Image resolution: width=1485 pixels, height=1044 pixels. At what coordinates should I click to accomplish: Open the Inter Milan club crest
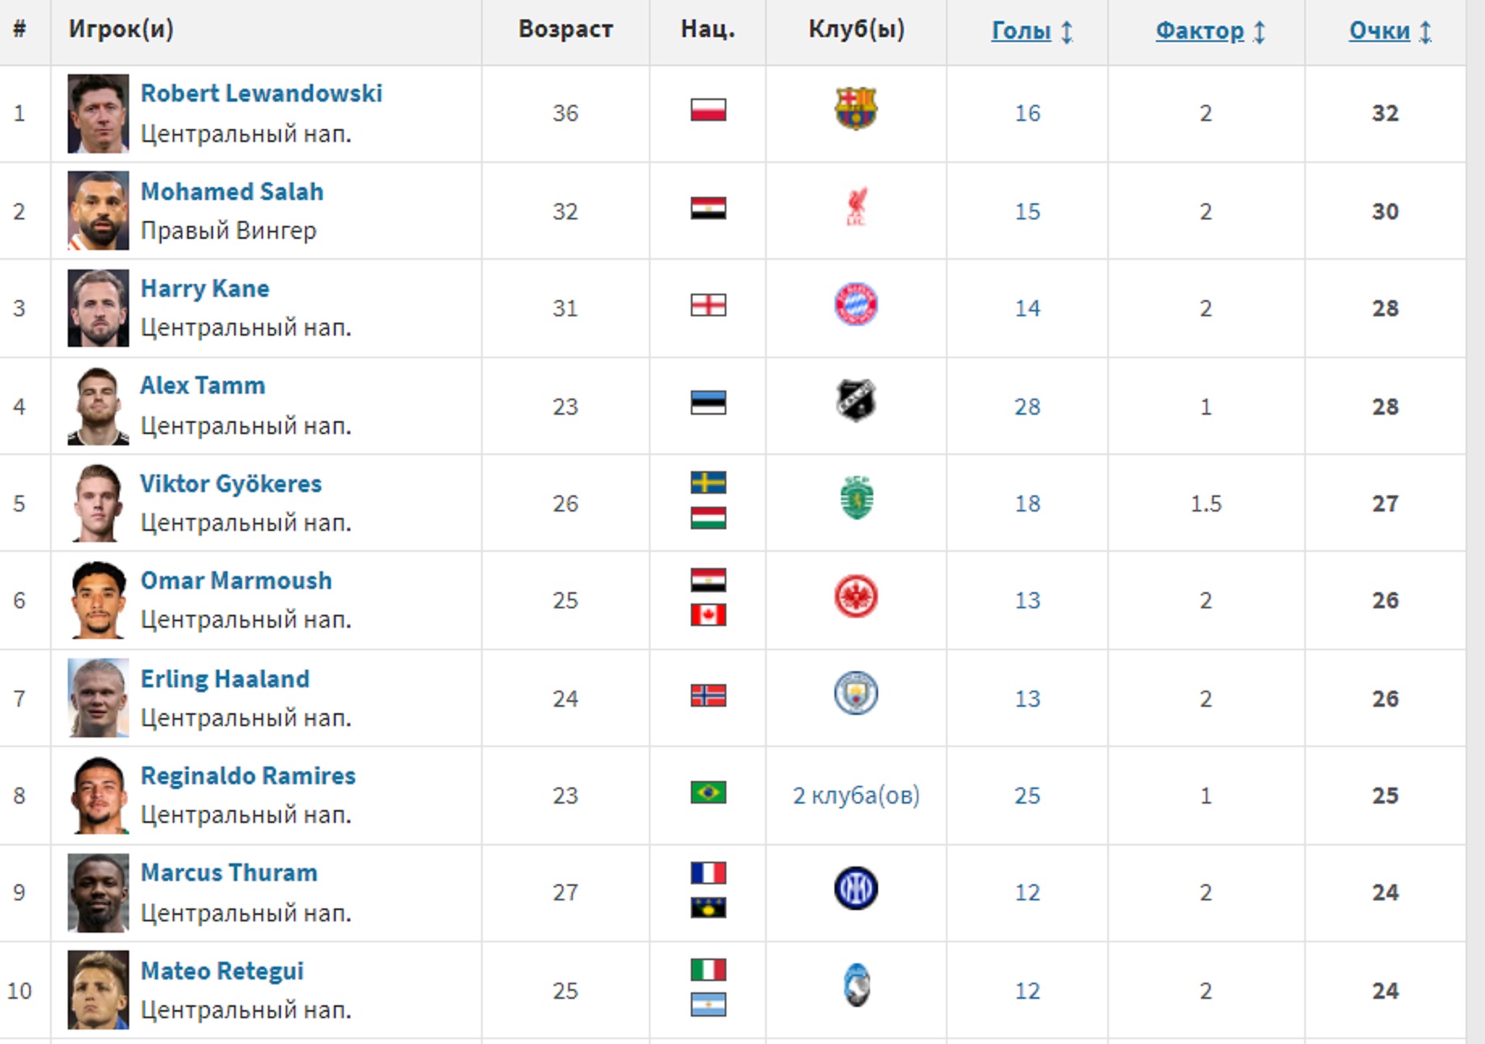[x=855, y=889]
